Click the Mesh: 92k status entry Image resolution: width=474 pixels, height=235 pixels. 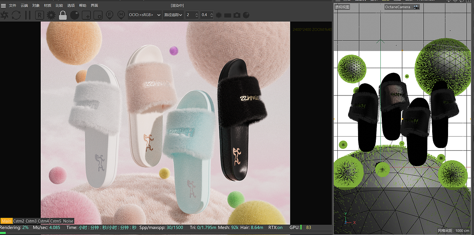(228, 227)
